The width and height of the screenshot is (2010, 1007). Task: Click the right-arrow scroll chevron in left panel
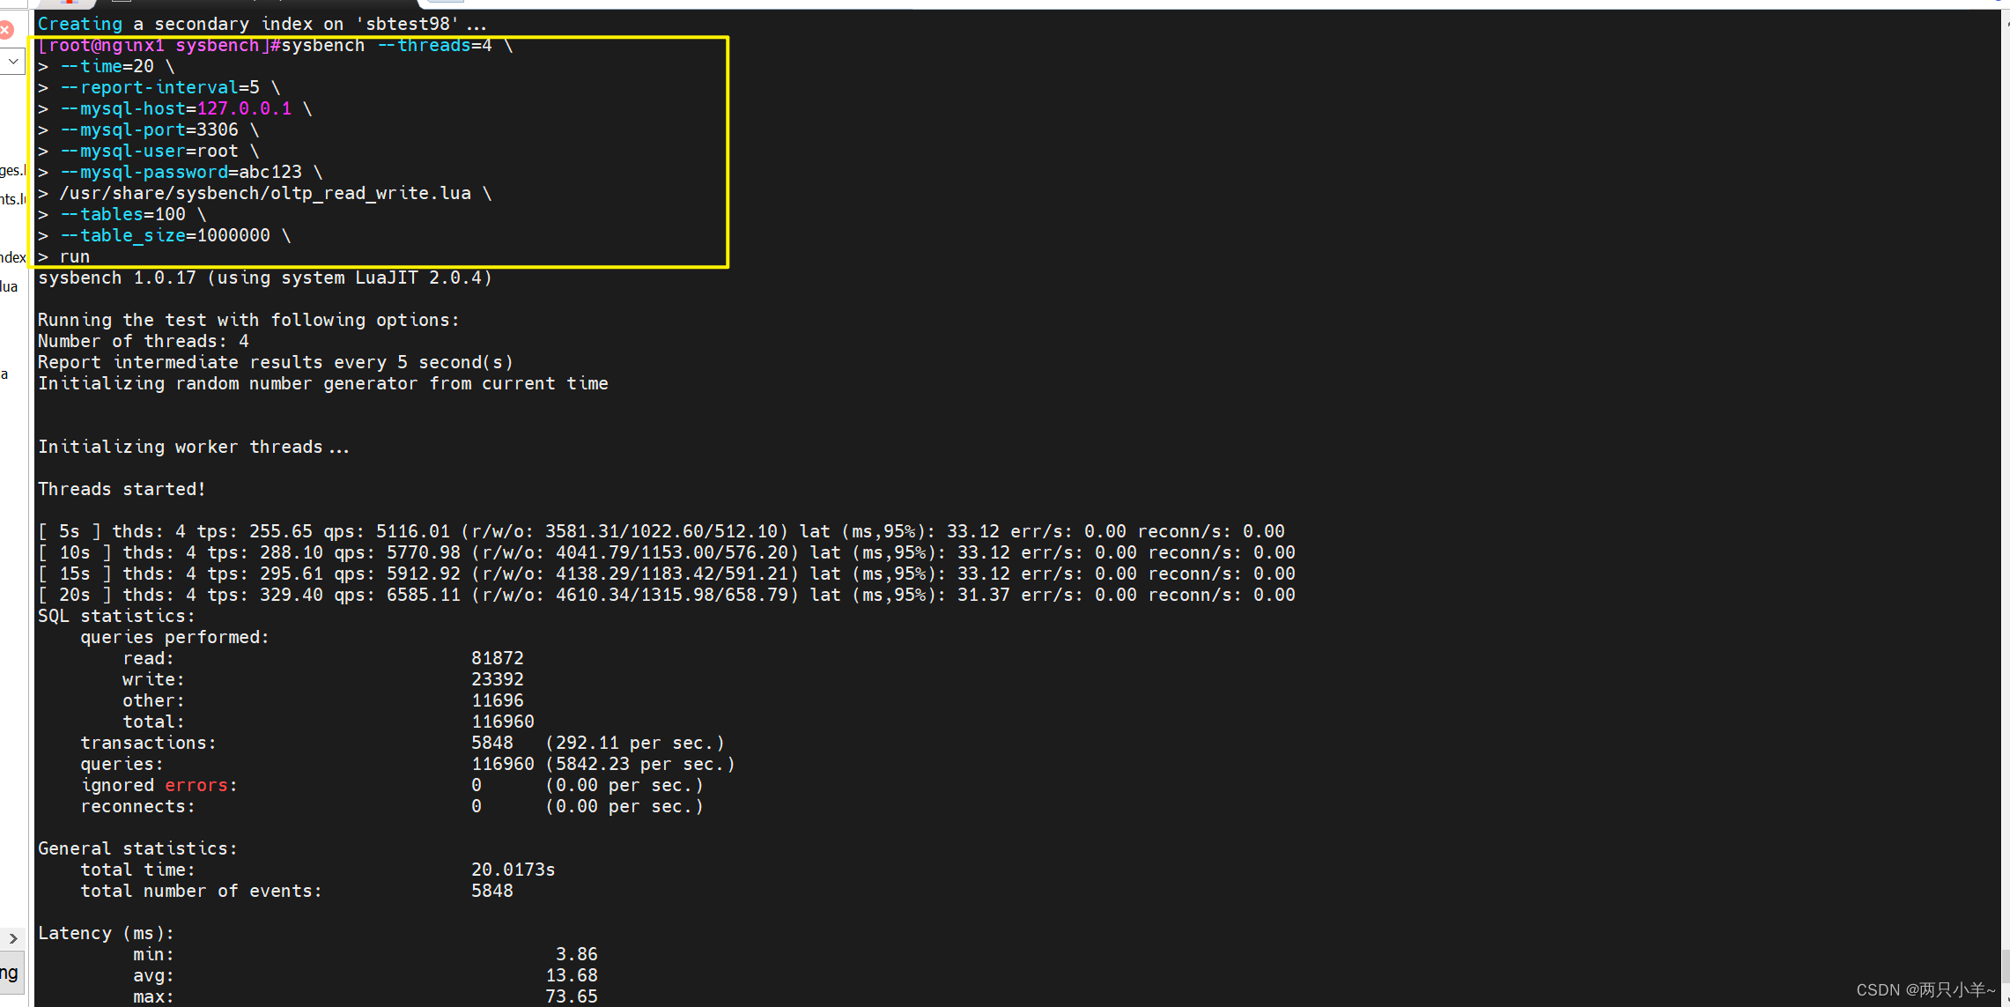point(13,938)
